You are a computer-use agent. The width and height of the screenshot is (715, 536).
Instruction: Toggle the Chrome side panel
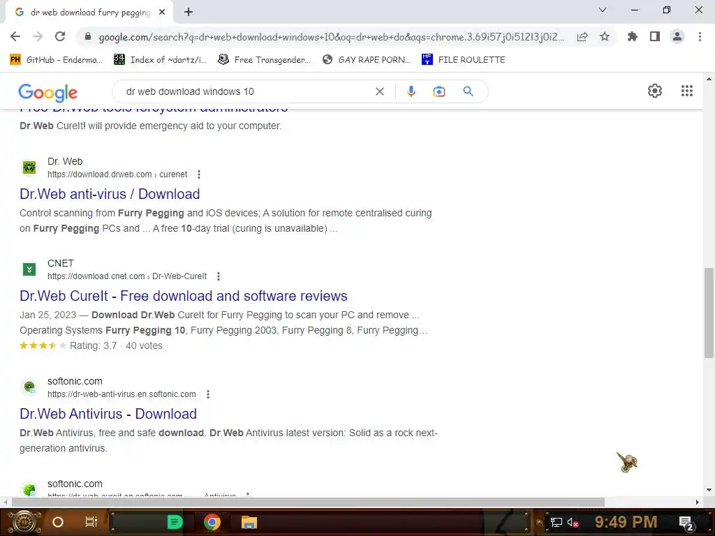(x=655, y=36)
